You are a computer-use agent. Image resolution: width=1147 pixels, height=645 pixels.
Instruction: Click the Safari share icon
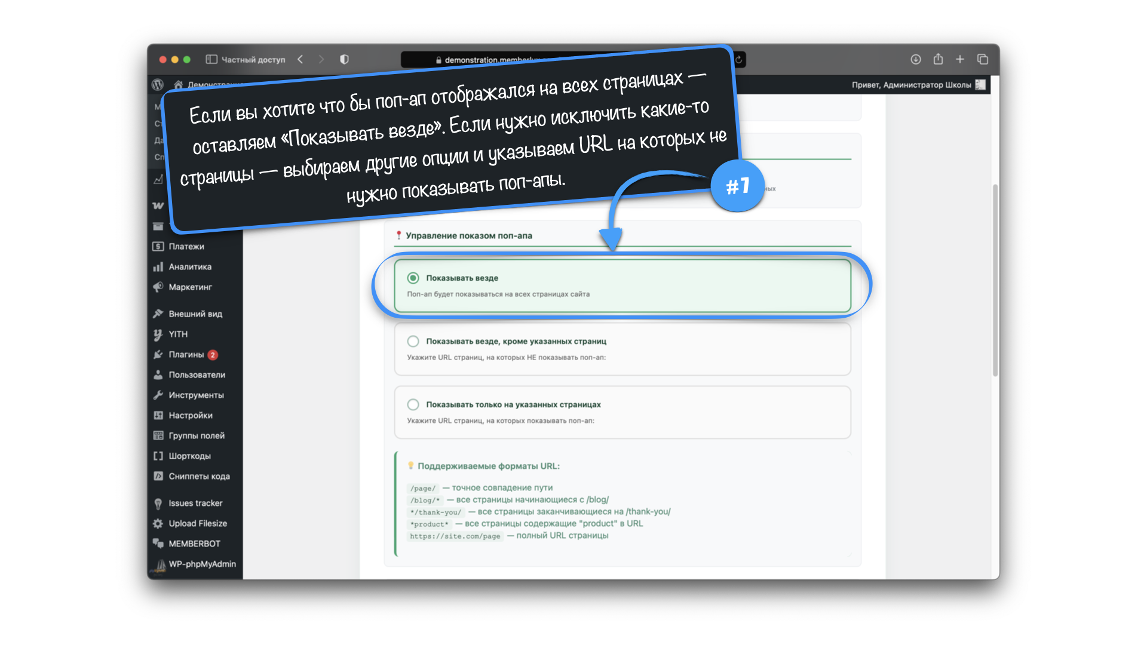tap(938, 59)
